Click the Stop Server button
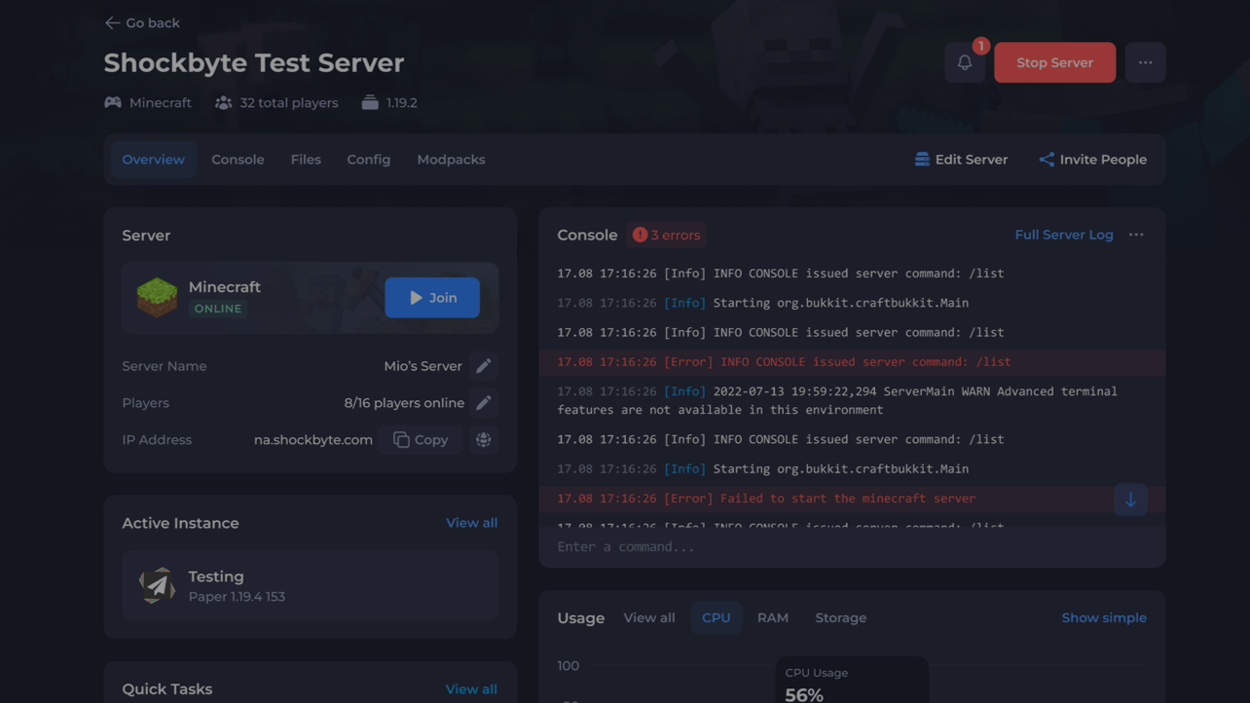The width and height of the screenshot is (1250, 703). point(1054,62)
